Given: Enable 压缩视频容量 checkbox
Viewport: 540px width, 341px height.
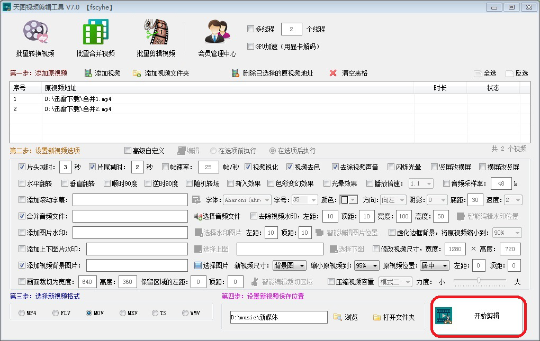Looking at the screenshot, I should click(331, 282).
